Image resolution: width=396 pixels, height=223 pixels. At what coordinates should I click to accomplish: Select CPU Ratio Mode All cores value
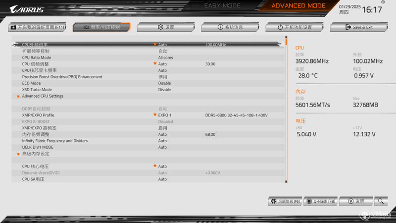[166, 57]
